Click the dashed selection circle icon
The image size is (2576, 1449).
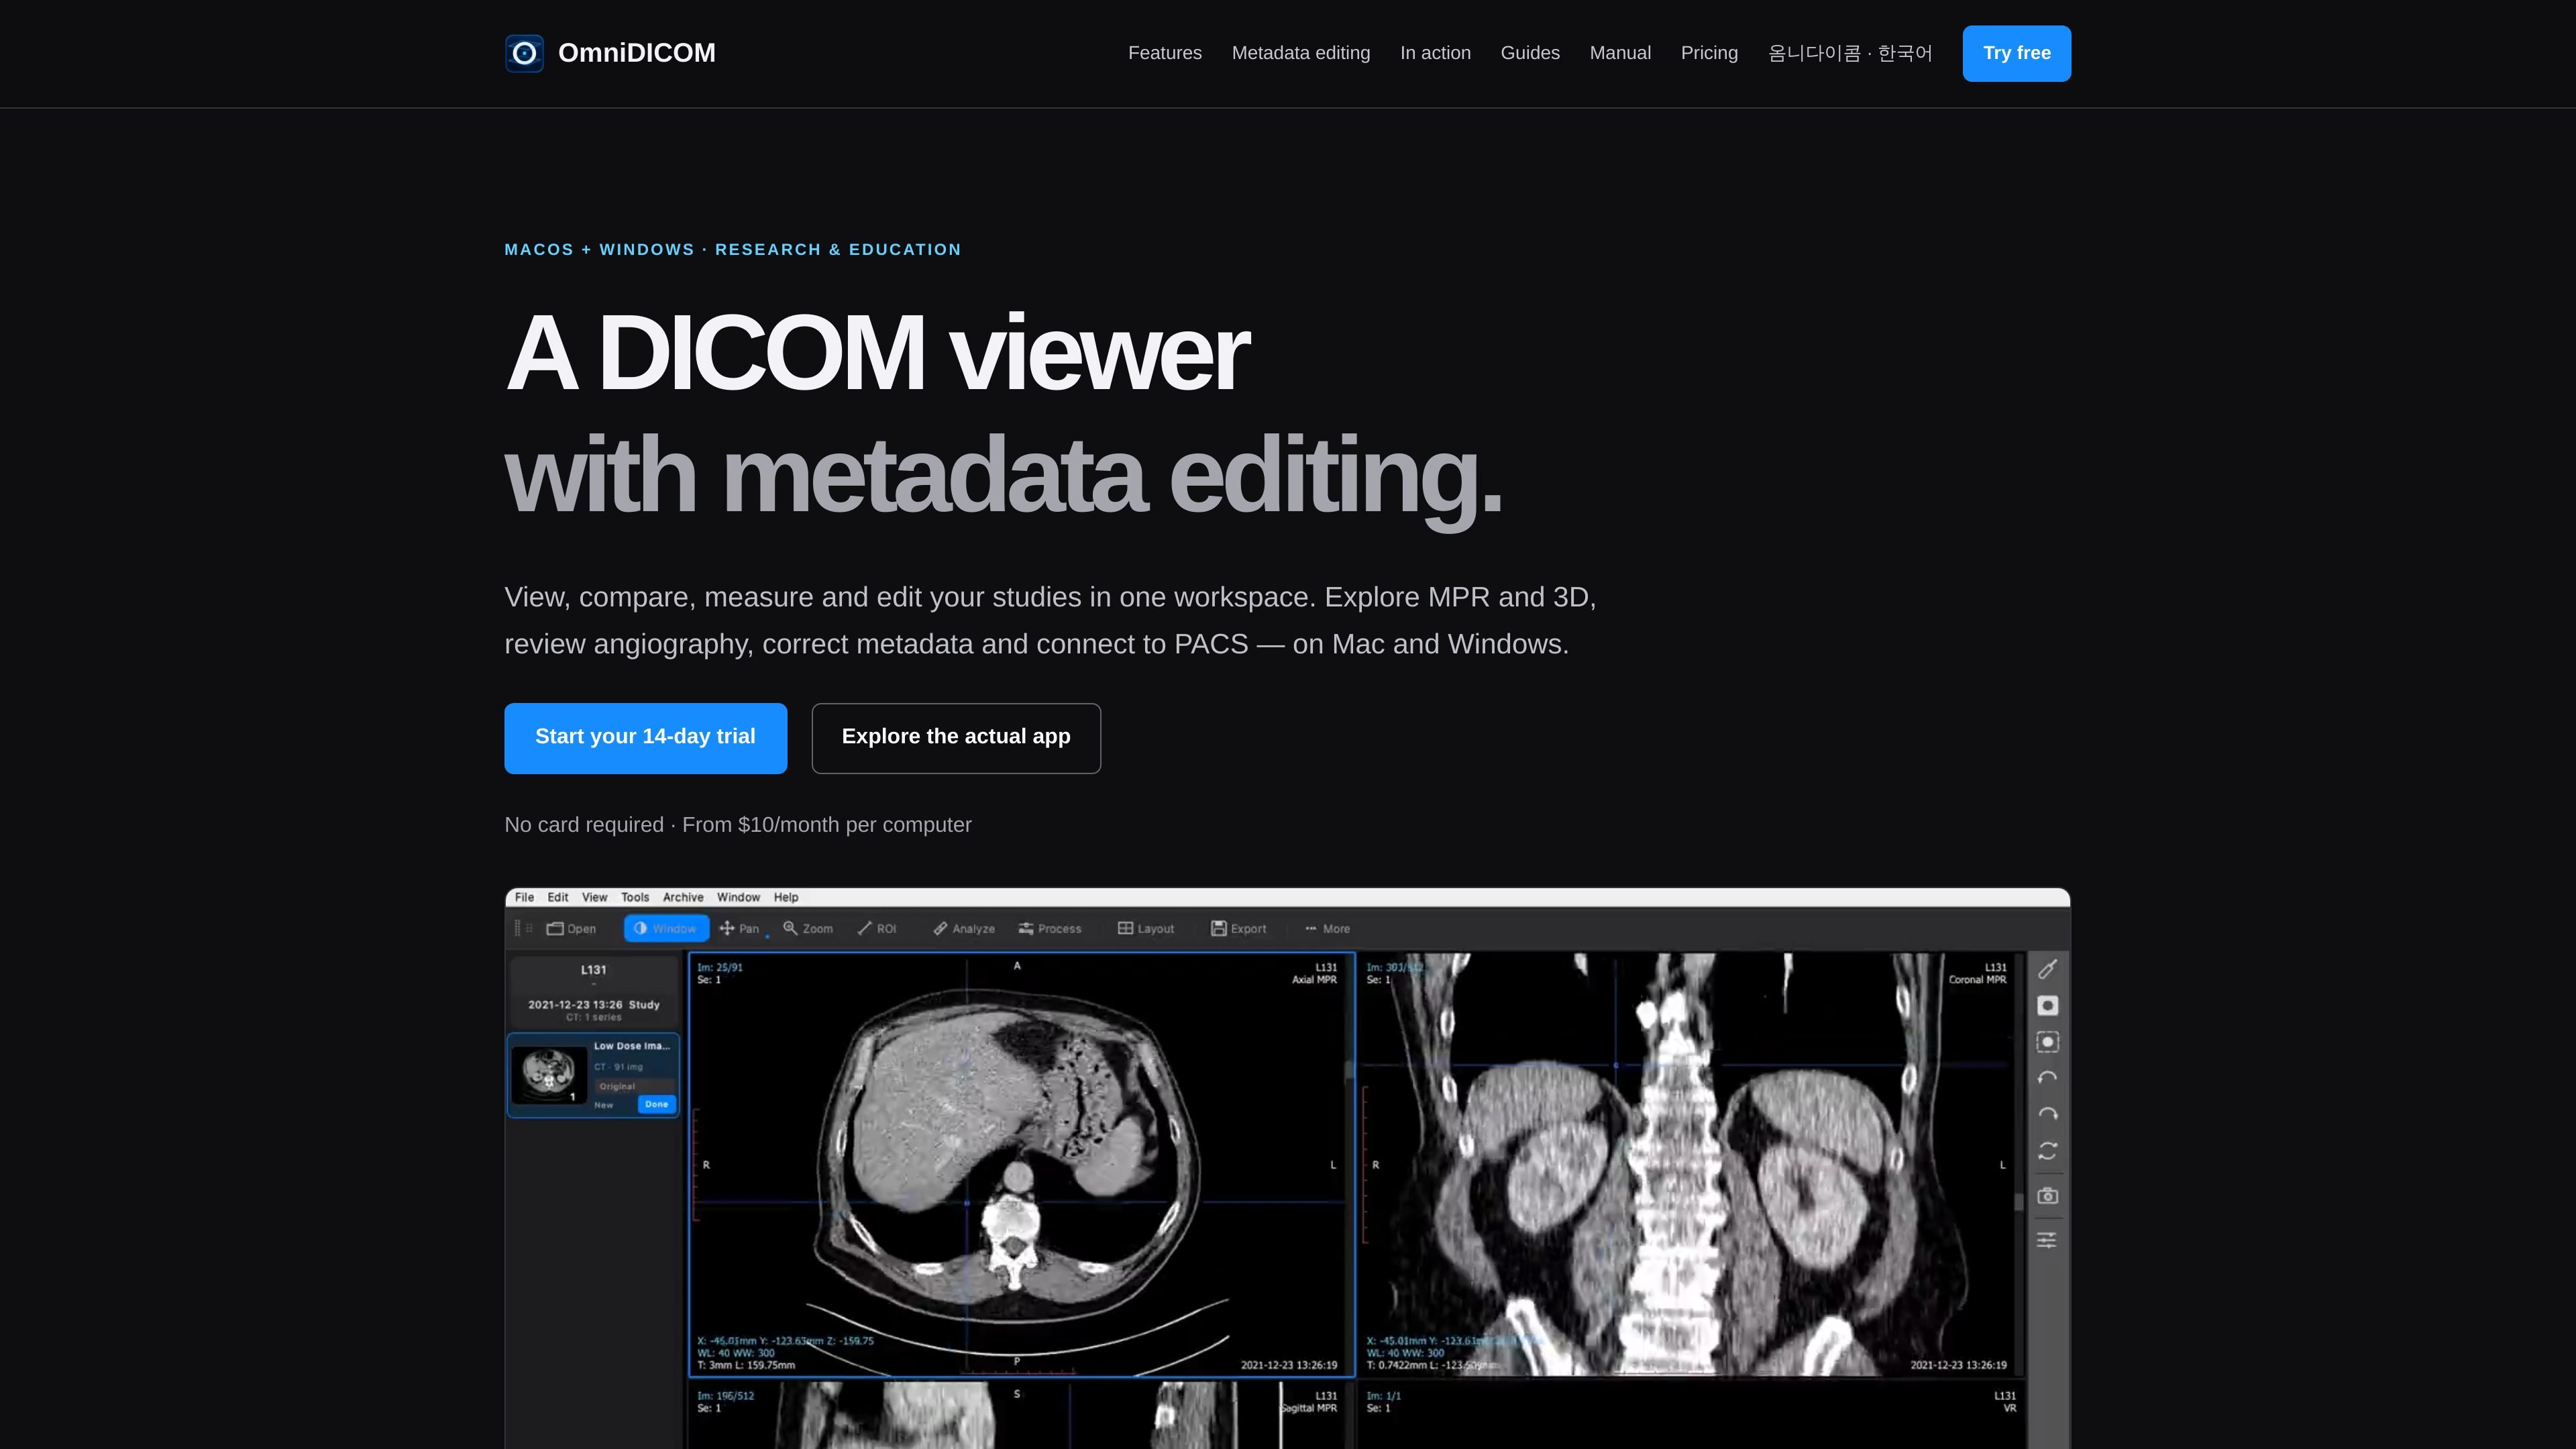[x=2047, y=1042]
